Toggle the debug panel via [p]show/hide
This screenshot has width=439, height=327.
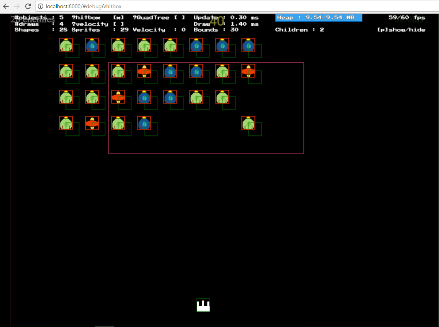[x=401, y=30]
